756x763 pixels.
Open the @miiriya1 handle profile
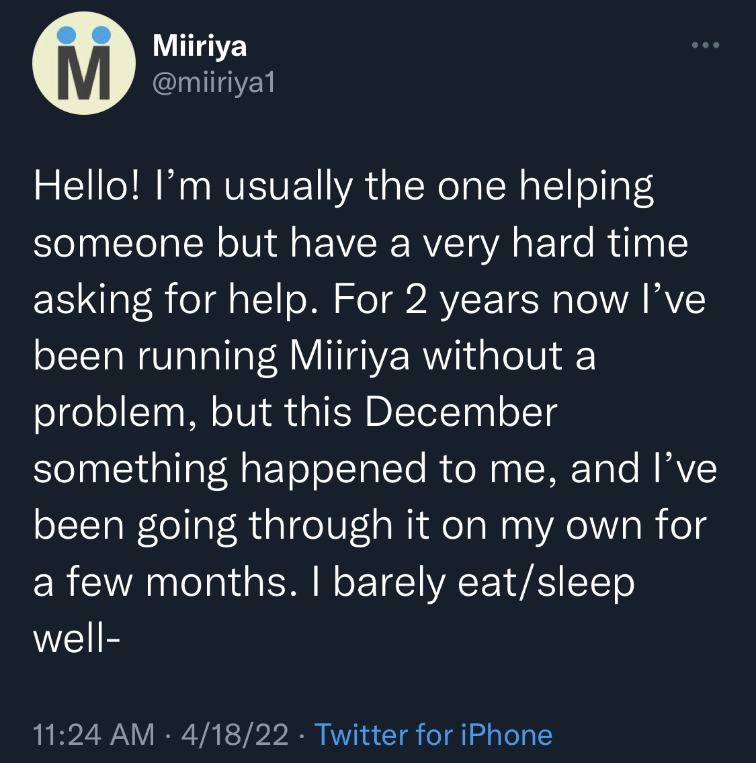point(214,83)
